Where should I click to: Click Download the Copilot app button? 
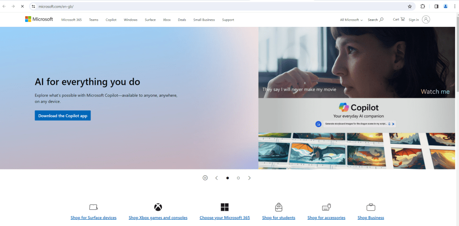[63, 116]
